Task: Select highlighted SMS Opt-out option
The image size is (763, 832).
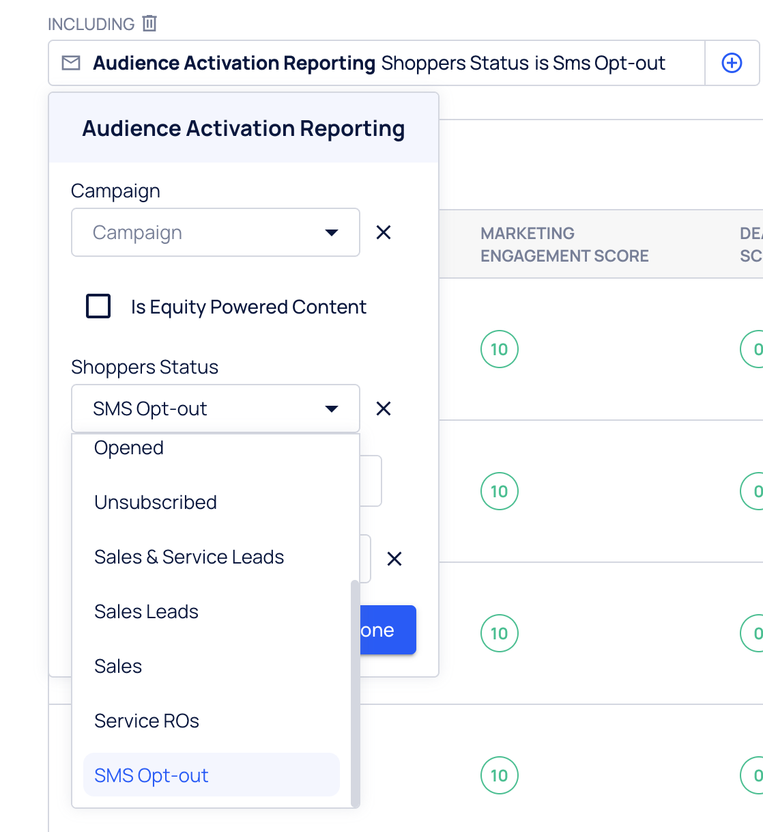Action: coord(152,776)
